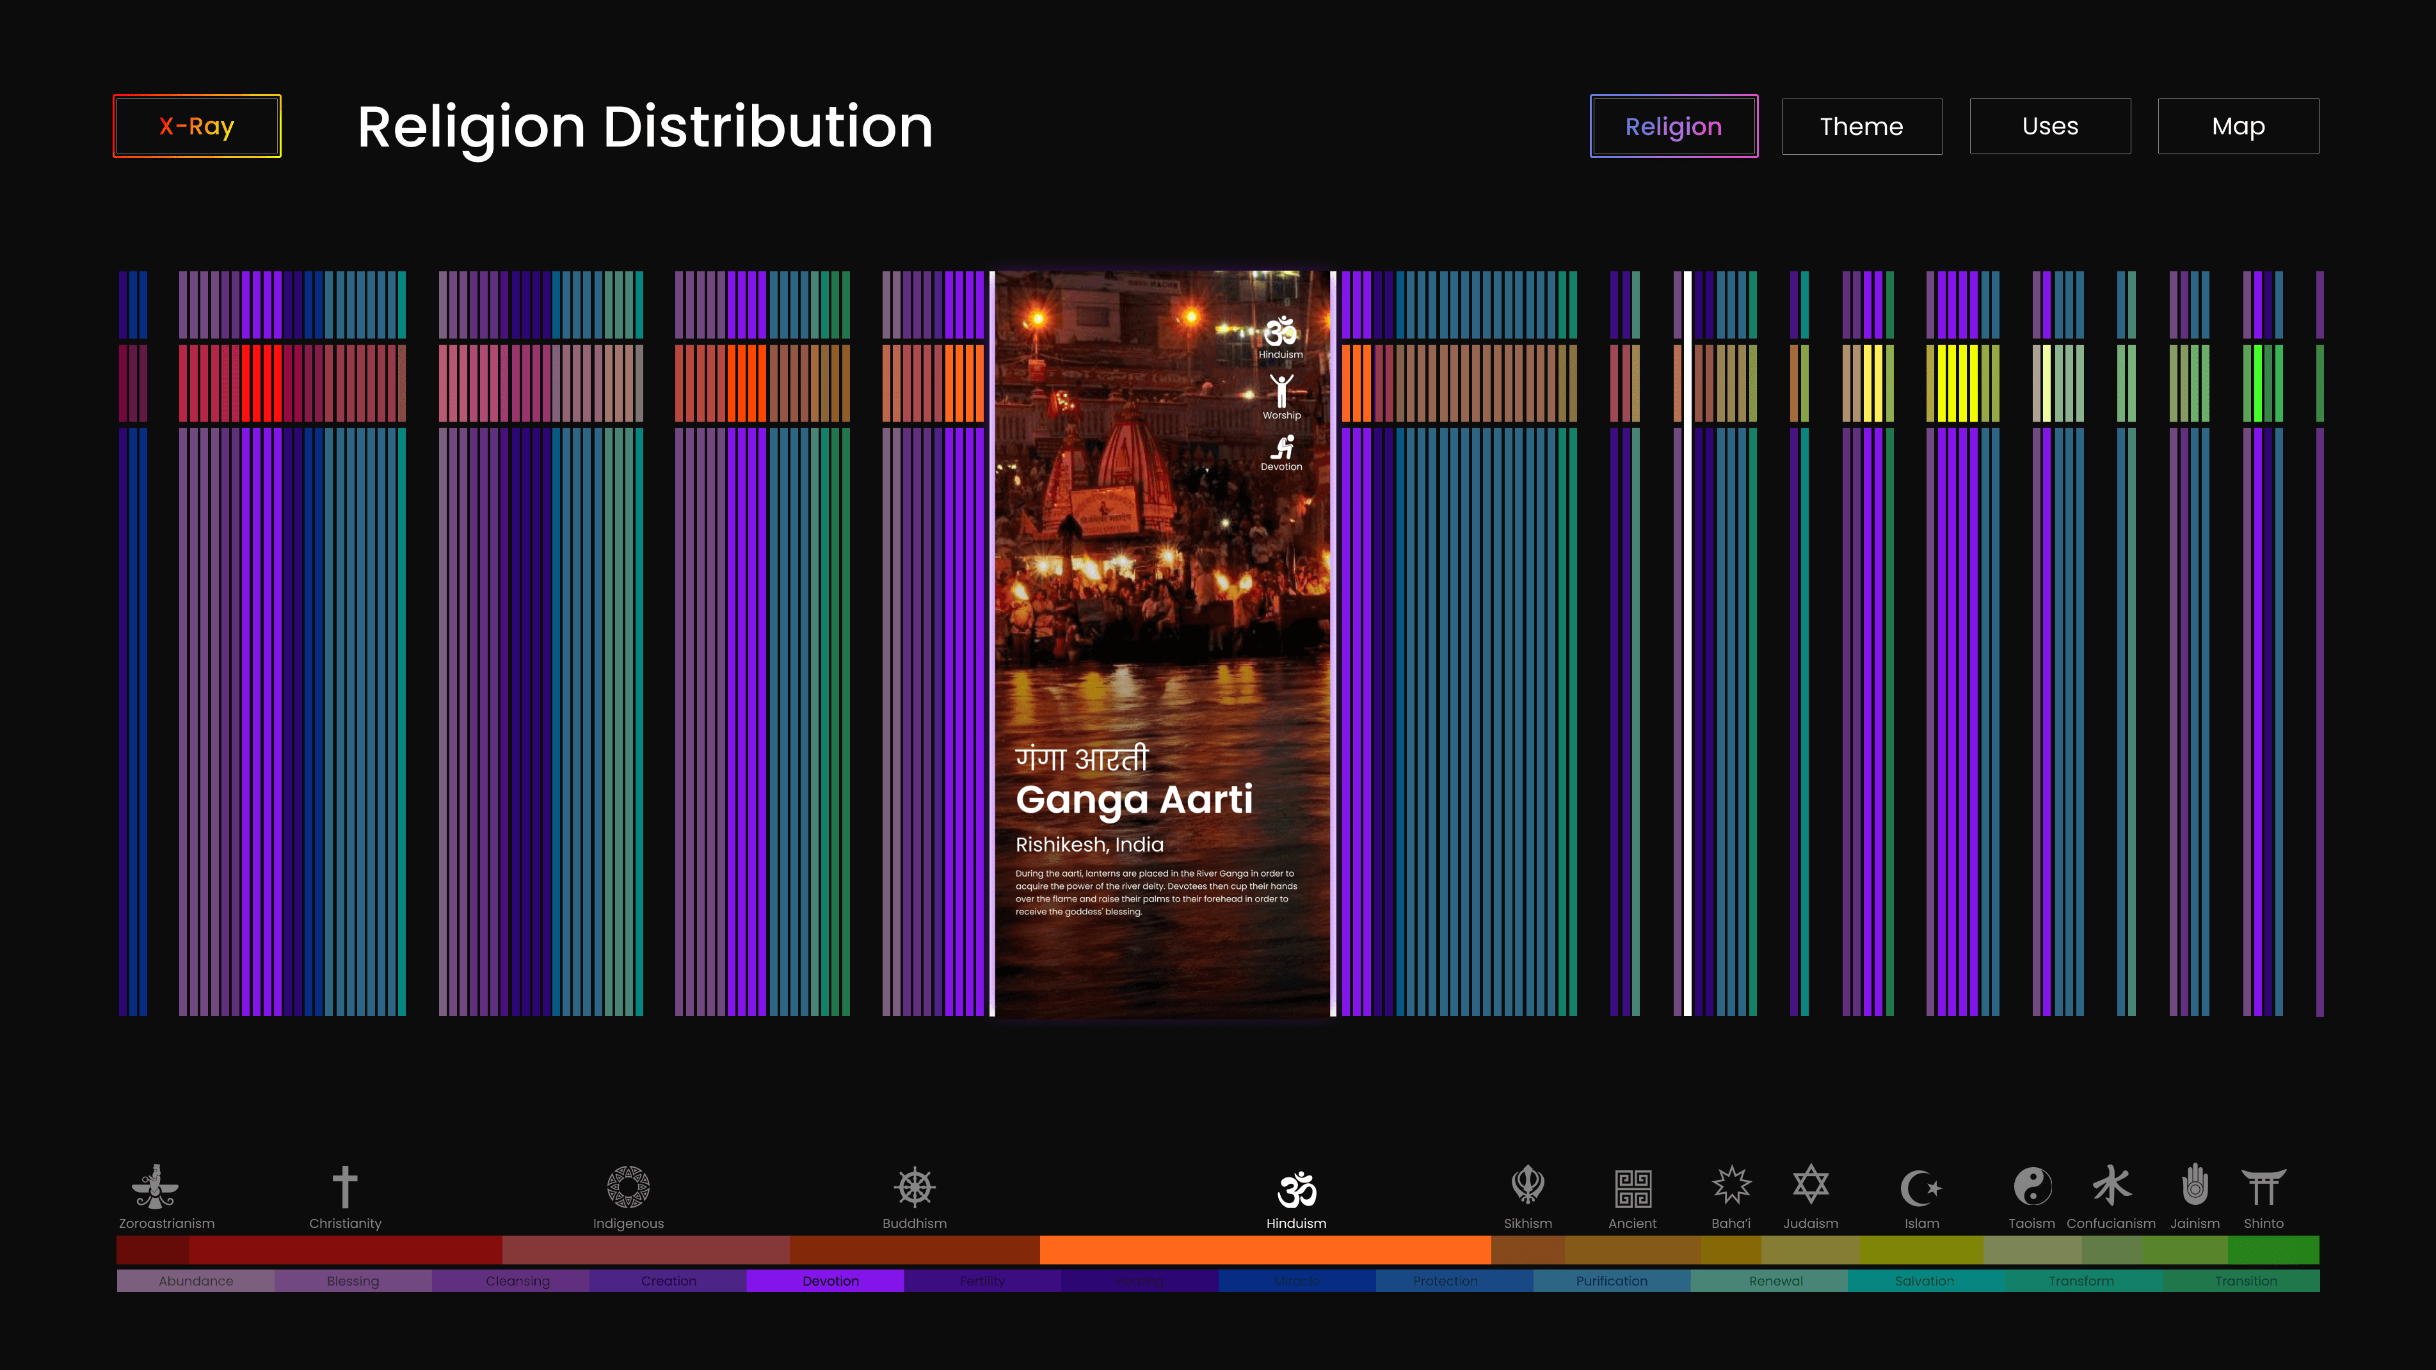Select the Indigenous circular icon
2436x1370 pixels.
tap(628, 1186)
